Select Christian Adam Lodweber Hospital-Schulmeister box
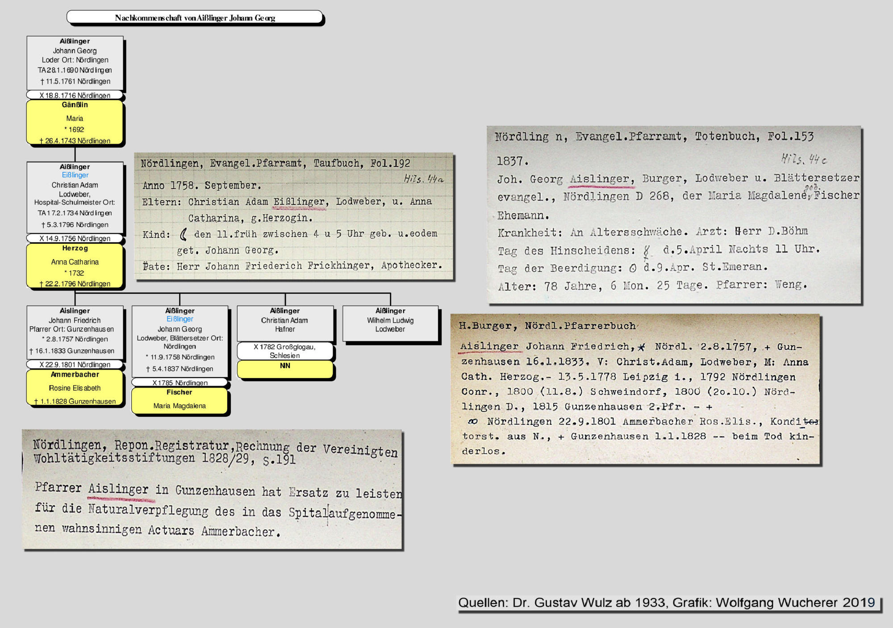Image resolution: width=893 pixels, height=628 pixels. coord(75,199)
